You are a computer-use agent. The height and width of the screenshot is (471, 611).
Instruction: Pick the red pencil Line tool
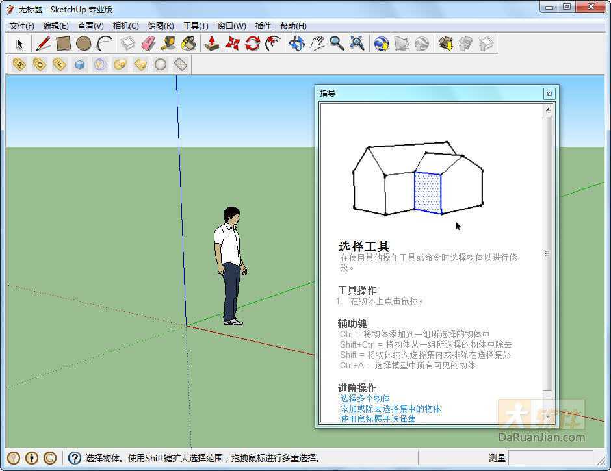44,44
